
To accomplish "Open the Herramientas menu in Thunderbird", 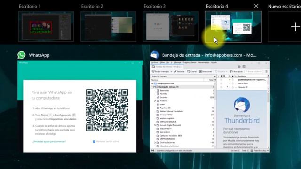I will pos(204,62).
